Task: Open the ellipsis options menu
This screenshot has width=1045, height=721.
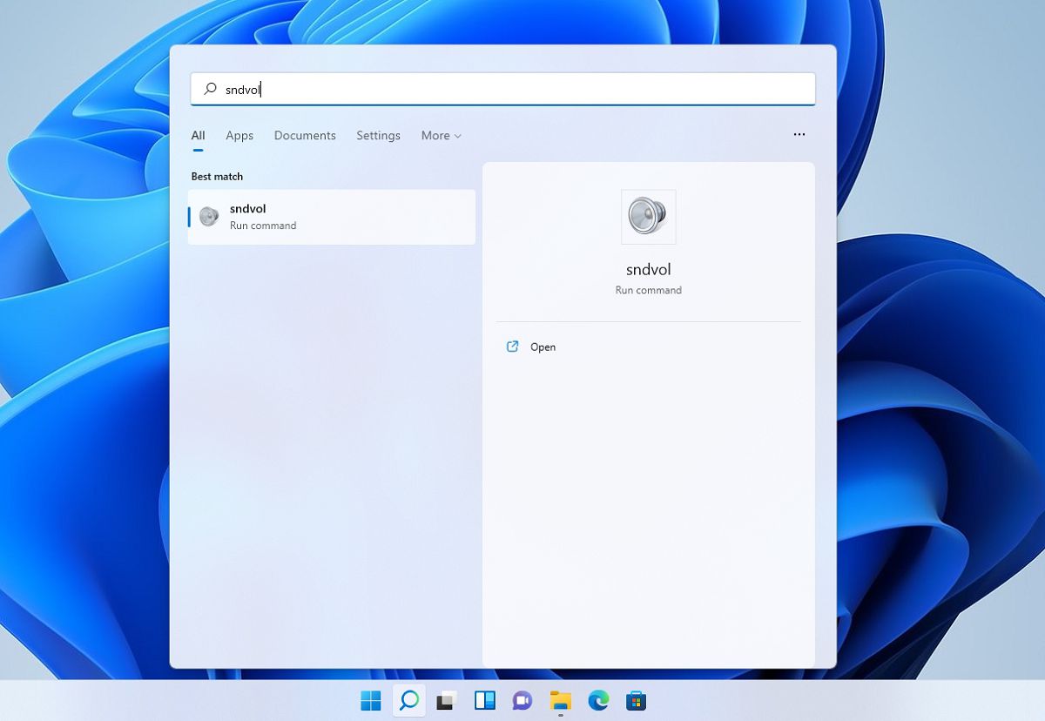Action: point(799,135)
